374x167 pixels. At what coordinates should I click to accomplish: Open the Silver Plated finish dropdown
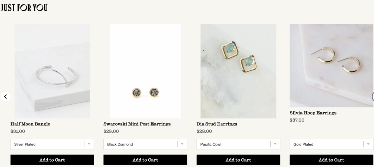point(52,144)
